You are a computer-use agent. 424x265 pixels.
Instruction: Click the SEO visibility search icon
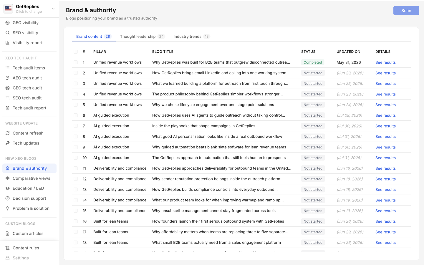[x=8, y=33]
